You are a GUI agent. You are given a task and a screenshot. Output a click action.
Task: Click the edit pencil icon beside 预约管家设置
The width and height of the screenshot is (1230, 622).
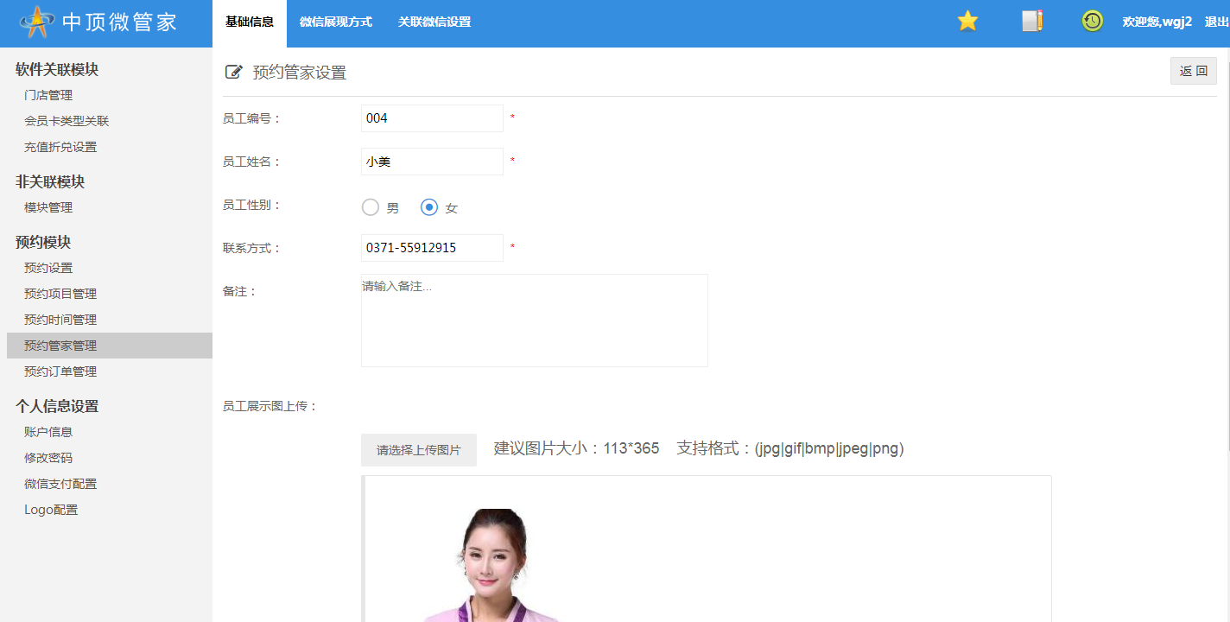point(233,73)
